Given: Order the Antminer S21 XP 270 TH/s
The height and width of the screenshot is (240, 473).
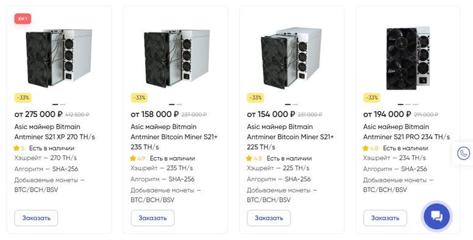Looking at the screenshot, I should click(x=36, y=218).
